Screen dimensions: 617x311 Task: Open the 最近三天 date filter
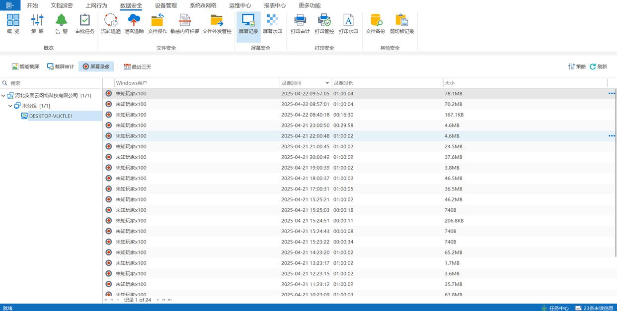[138, 66]
